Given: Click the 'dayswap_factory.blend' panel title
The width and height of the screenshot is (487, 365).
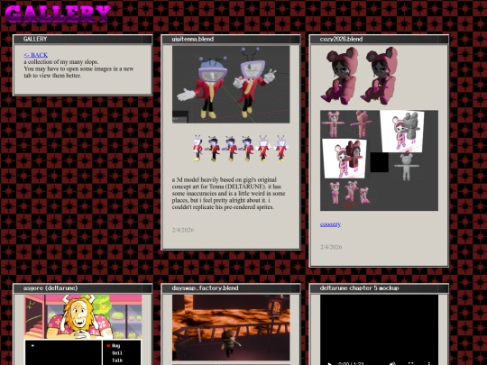Looking at the screenshot, I should click(205, 288).
